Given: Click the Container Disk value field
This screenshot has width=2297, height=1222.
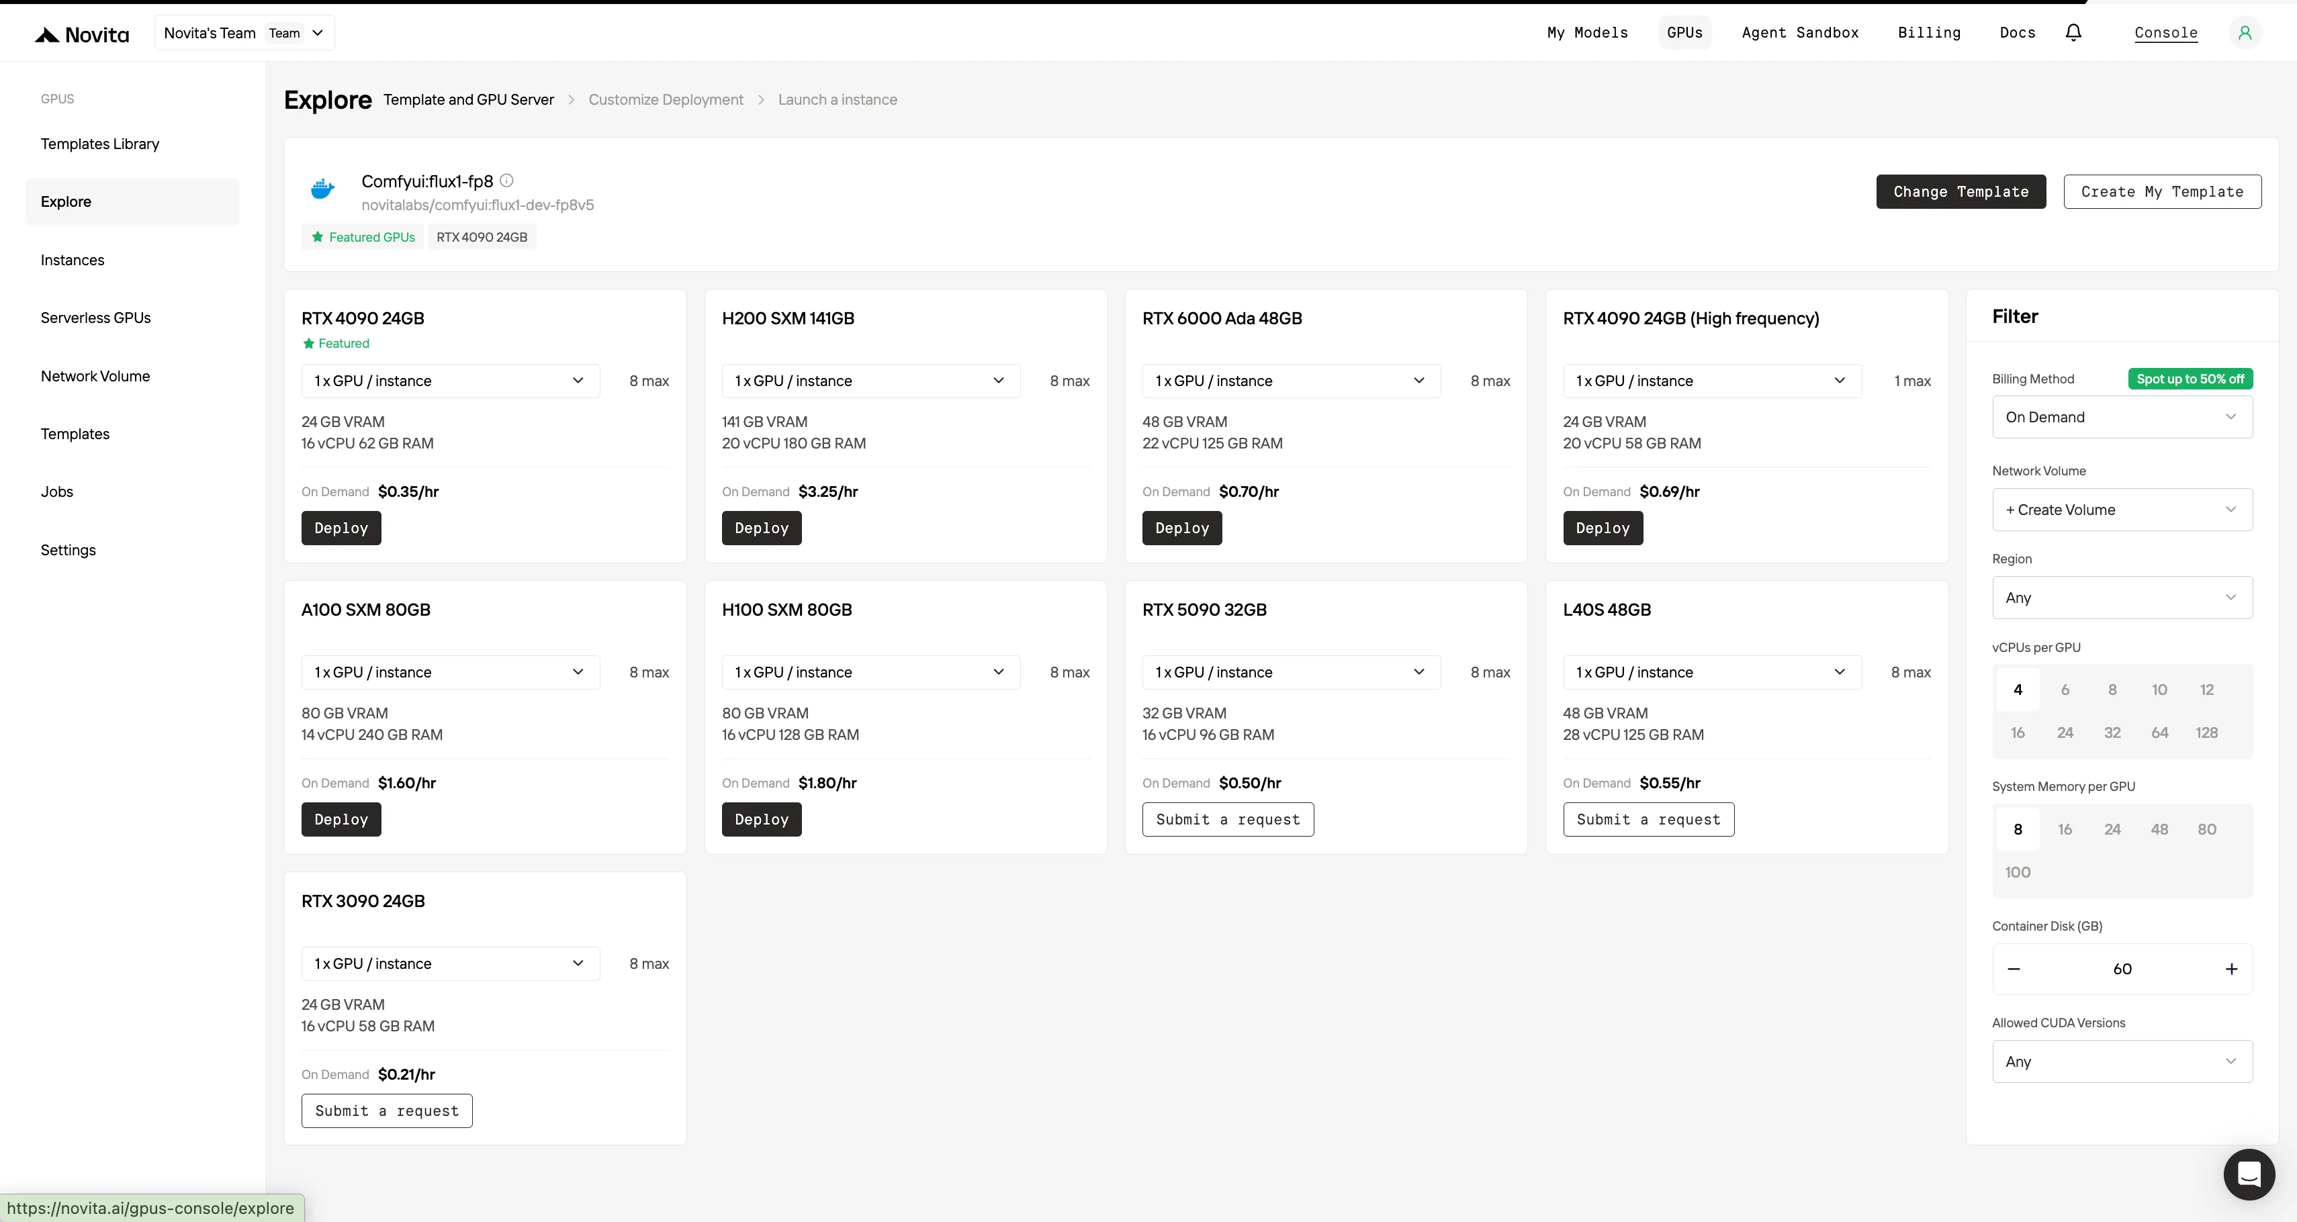Looking at the screenshot, I should point(2122,969).
